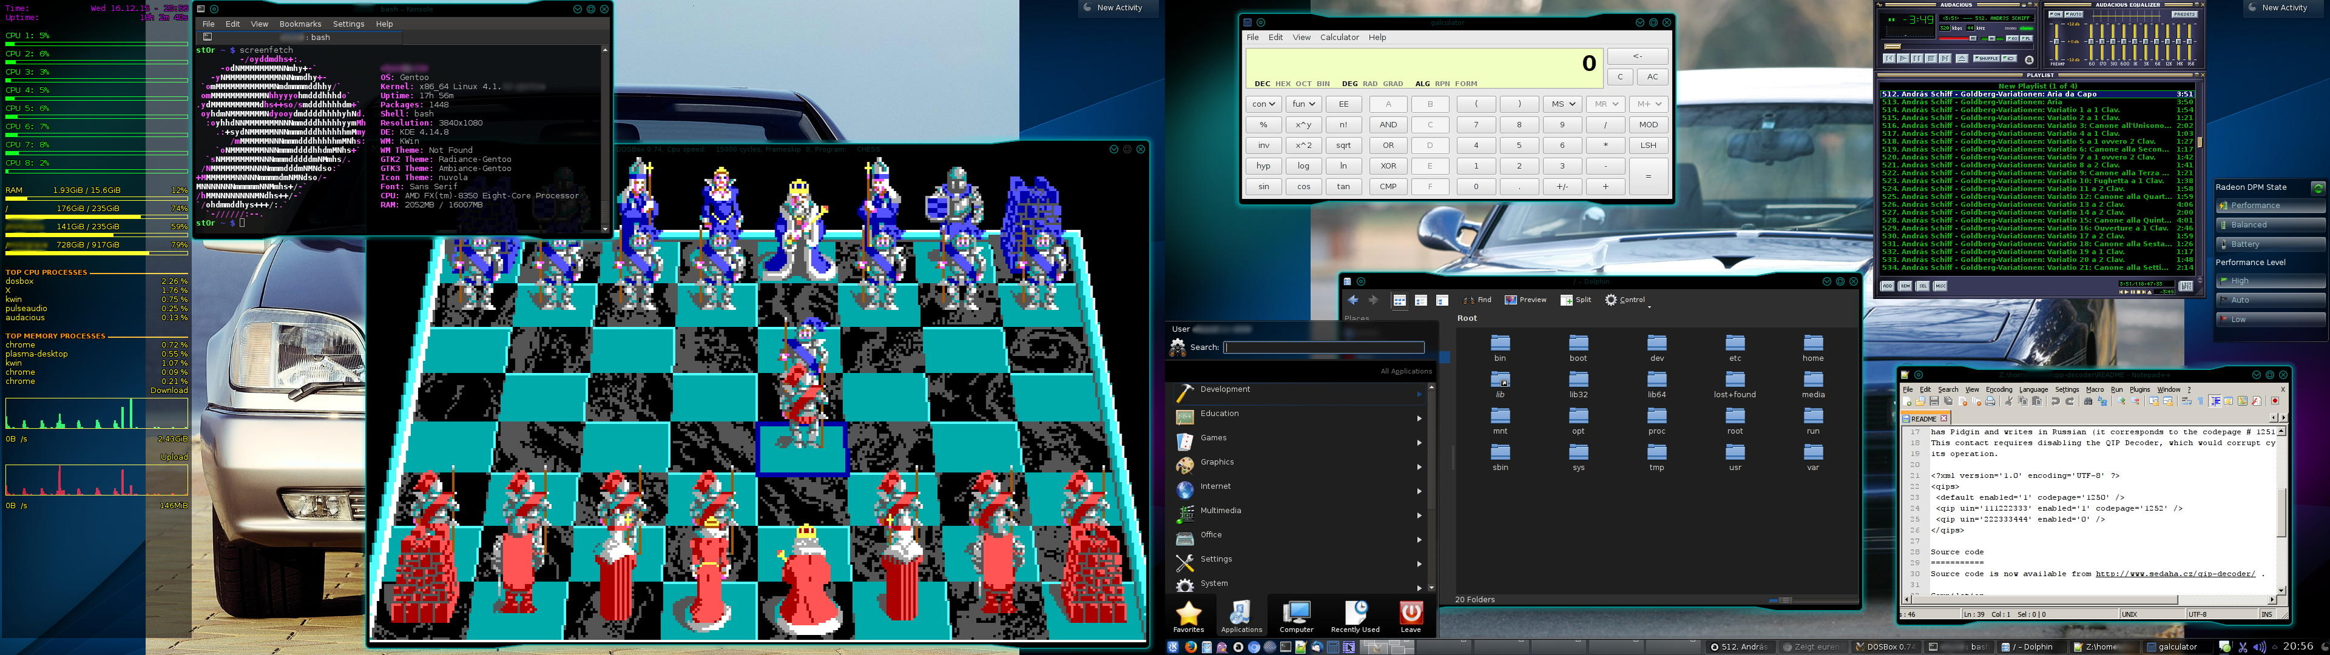Click the Split view icon in Dolphin

coord(1566,300)
